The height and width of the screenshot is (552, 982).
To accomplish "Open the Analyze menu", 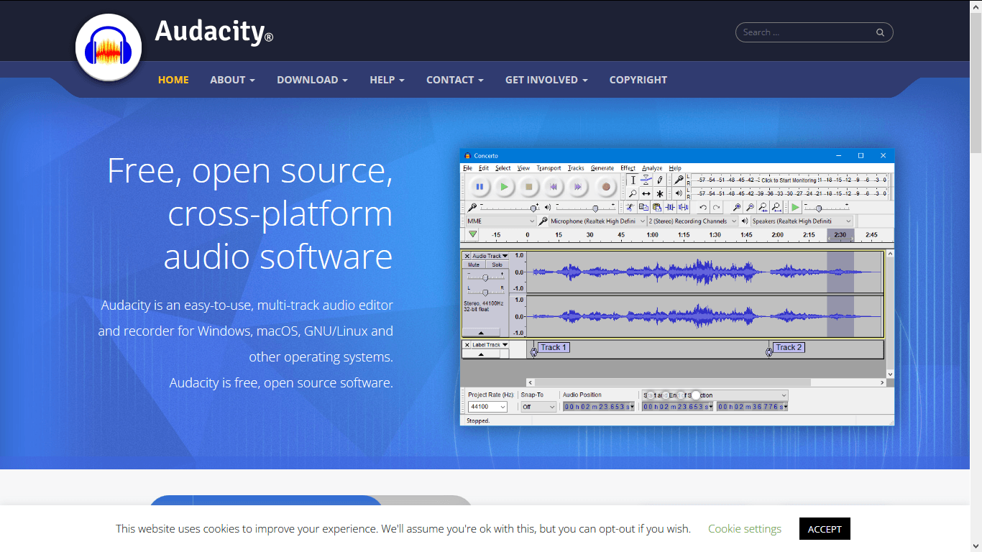I will point(652,168).
